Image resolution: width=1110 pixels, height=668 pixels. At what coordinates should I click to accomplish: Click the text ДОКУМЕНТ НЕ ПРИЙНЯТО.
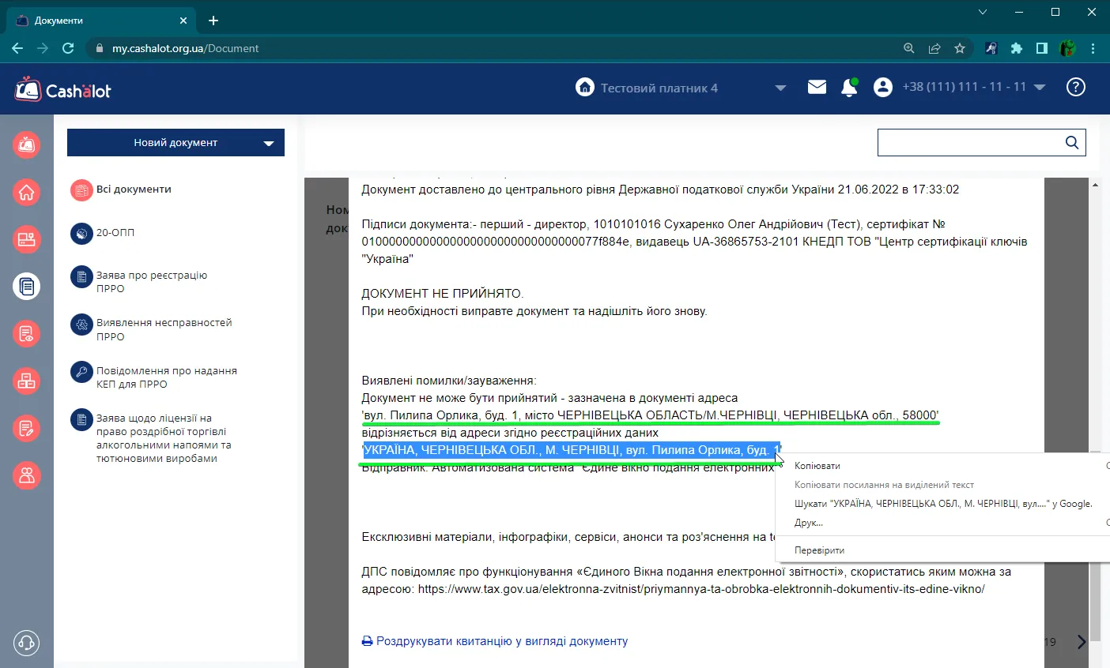pyautogui.click(x=443, y=294)
